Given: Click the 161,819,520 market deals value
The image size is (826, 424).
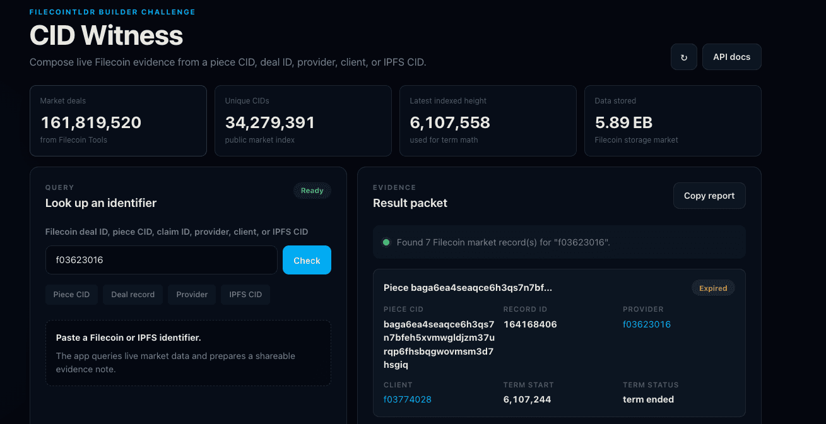Looking at the screenshot, I should coord(91,122).
